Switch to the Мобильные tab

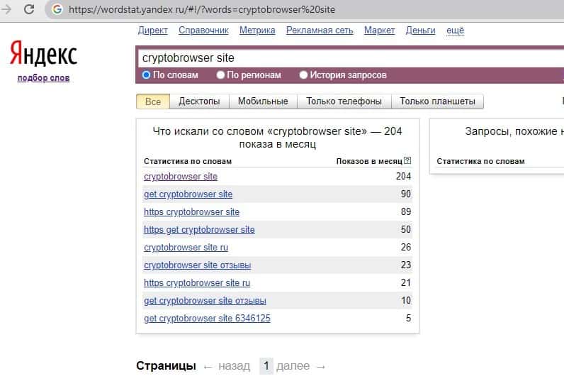tap(263, 101)
